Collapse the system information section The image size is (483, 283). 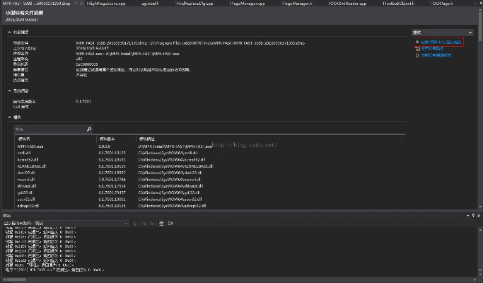click(x=9, y=91)
